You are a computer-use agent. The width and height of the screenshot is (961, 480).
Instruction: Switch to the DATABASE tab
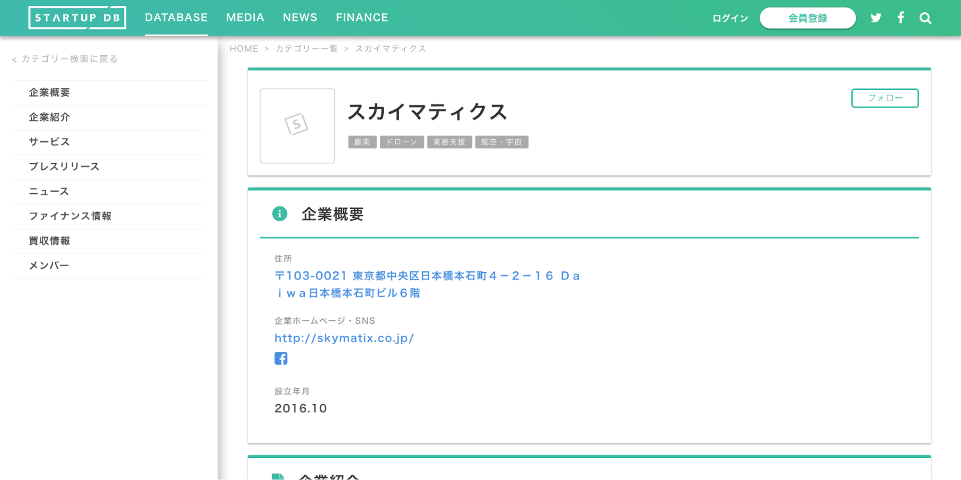pyautogui.click(x=176, y=18)
